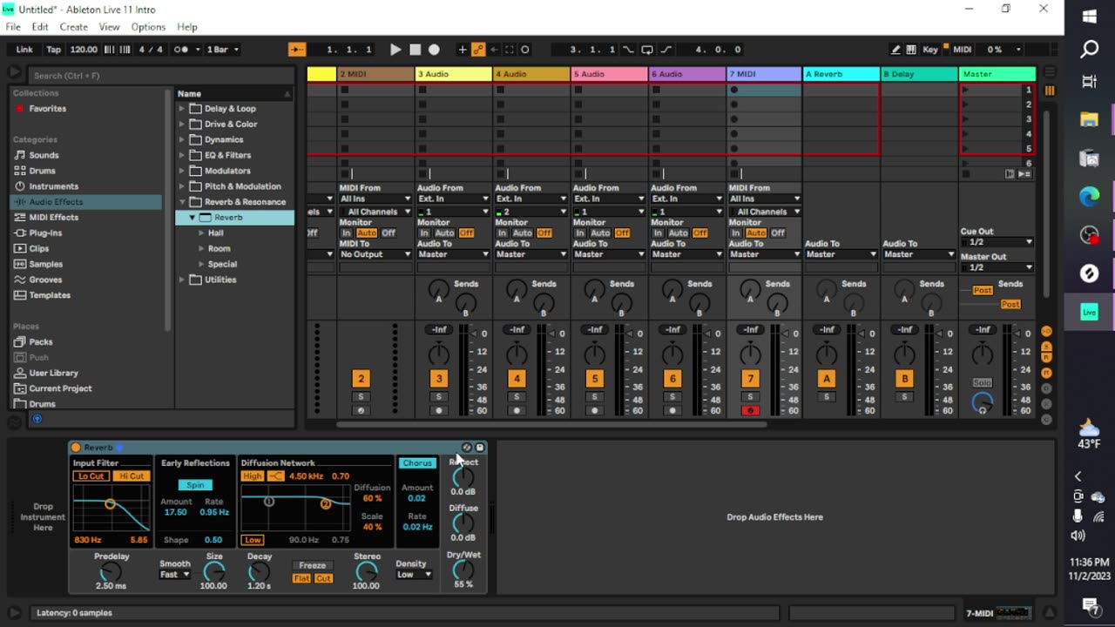Open the Plug-Ins category
The height and width of the screenshot is (627, 1115).
[x=45, y=233]
